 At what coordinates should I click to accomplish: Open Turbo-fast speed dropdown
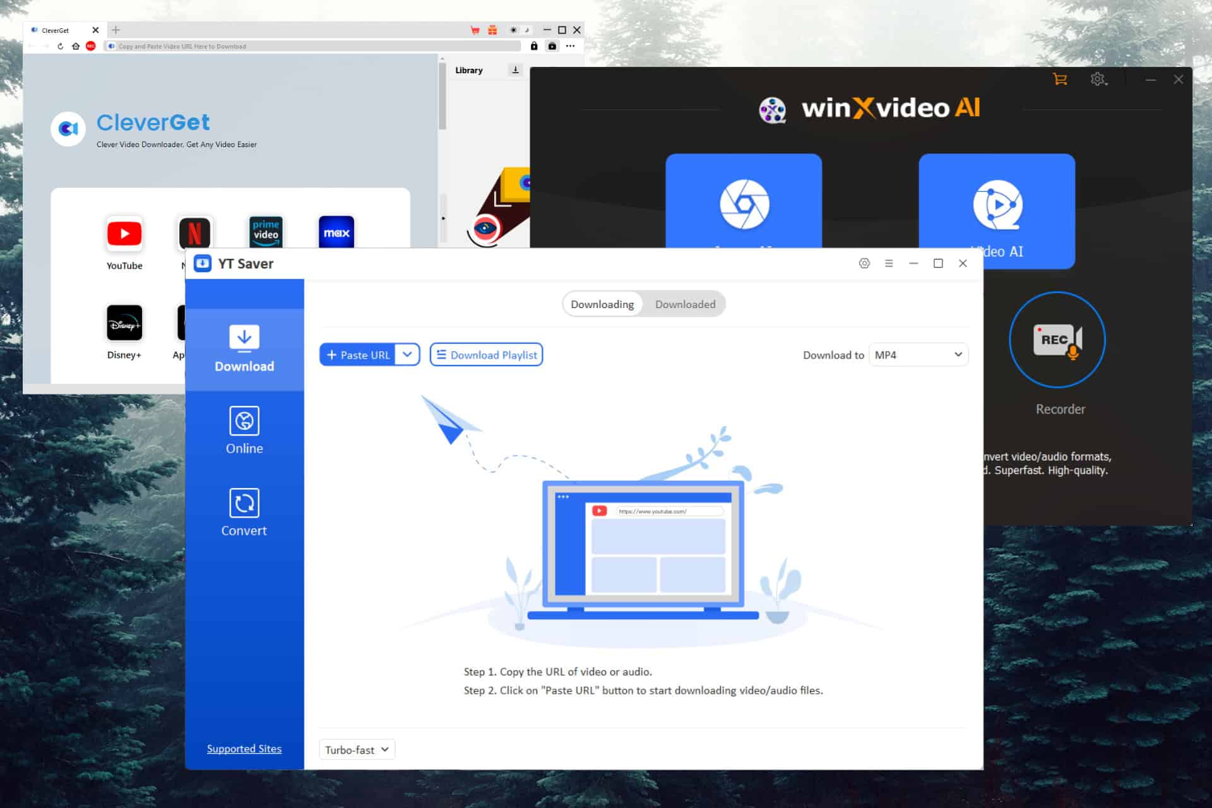click(x=357, y=749)
